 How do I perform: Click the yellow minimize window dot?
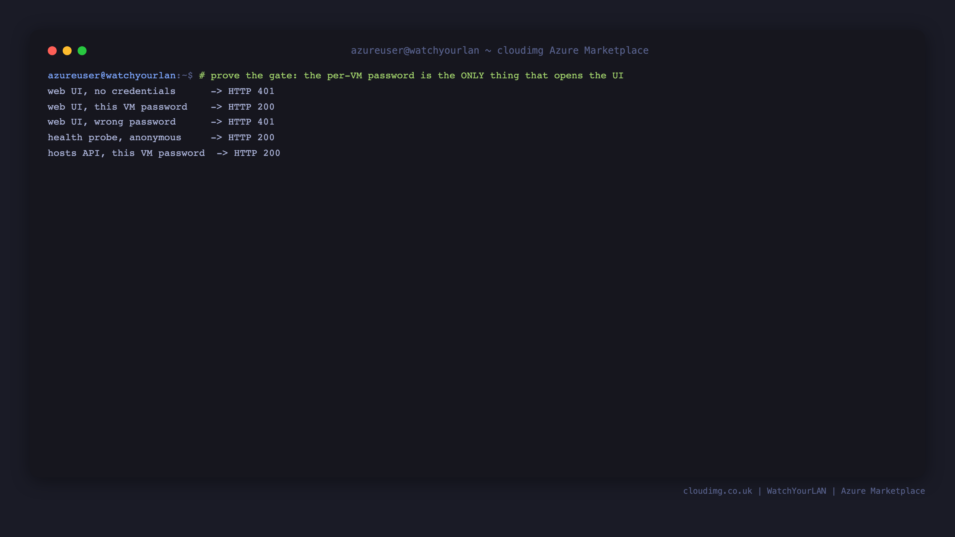(x=67, y=51)
